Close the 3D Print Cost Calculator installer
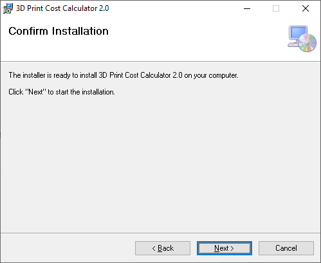The width and height of the screenshot is (321, 263). [306, 8]
